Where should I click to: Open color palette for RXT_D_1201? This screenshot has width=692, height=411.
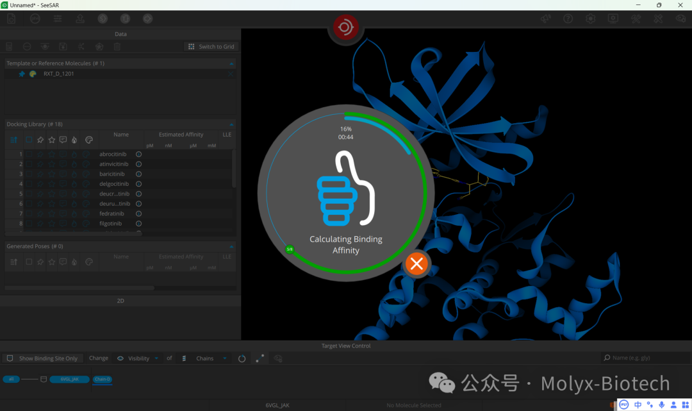point(33,74)
